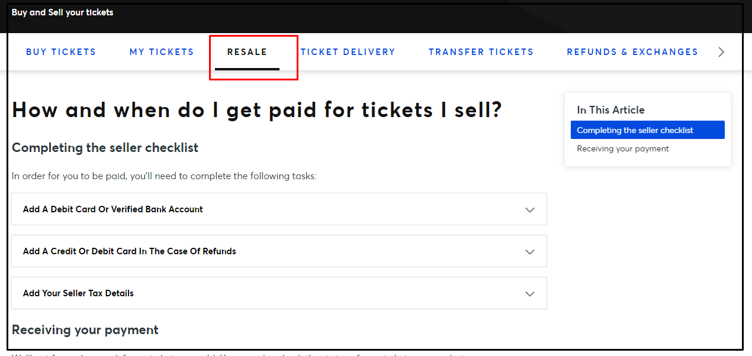Click the Receiving your payment section heading
752x356 pixels.
coord(85,330)
